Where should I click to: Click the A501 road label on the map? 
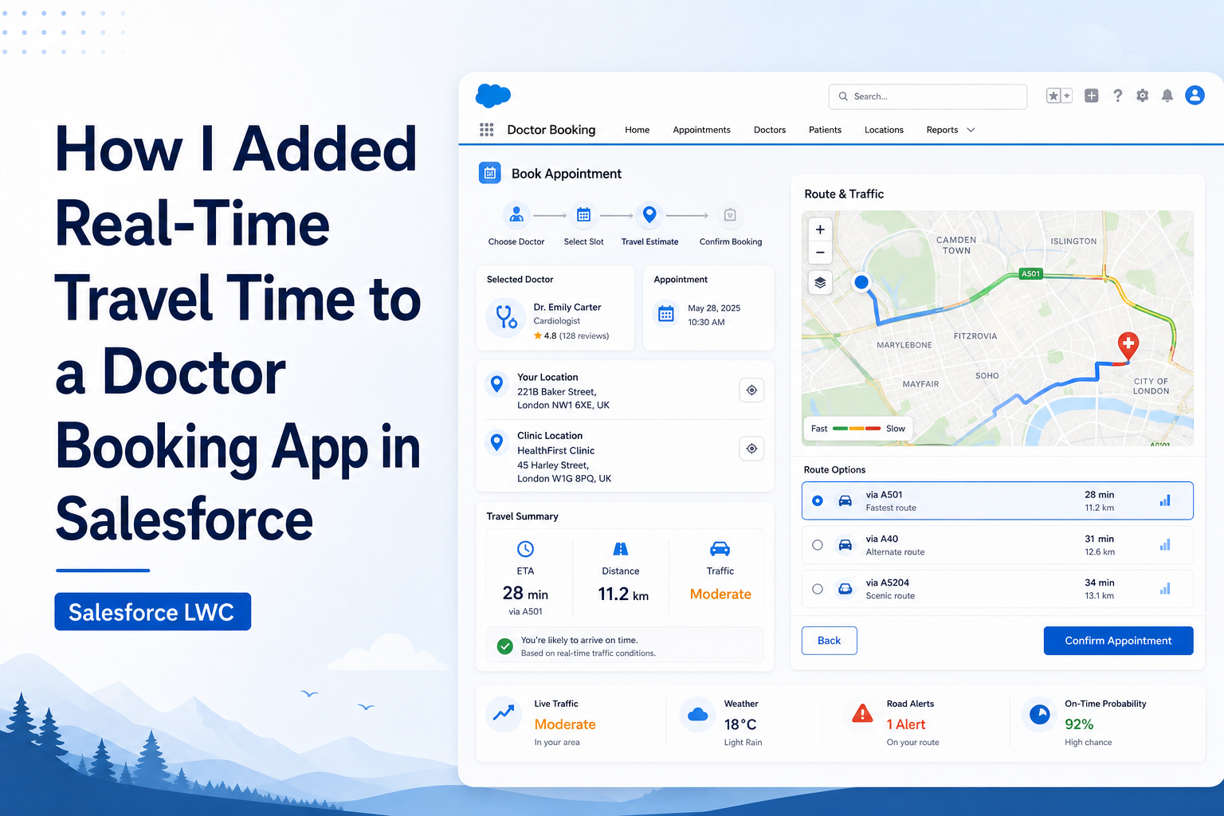pos(1031,274)
